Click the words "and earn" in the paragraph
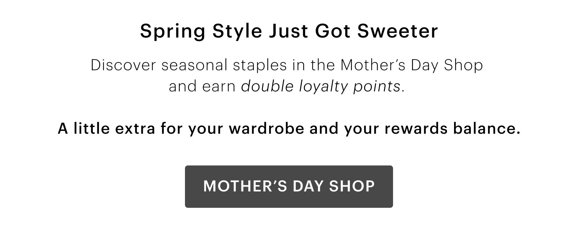 [x=202, y=86]
